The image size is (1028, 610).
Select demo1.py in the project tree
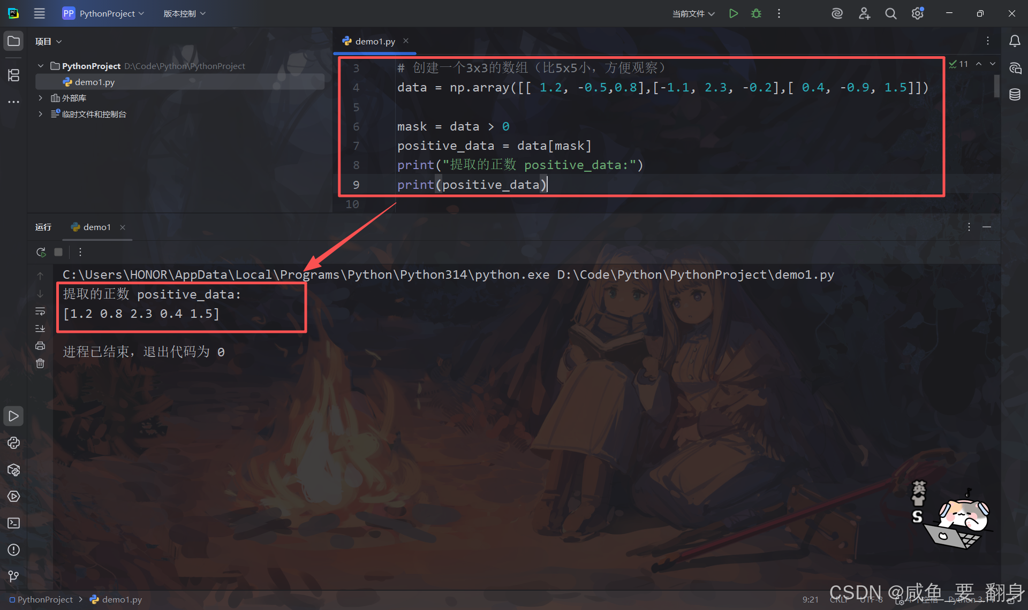(x=95, y=82)
